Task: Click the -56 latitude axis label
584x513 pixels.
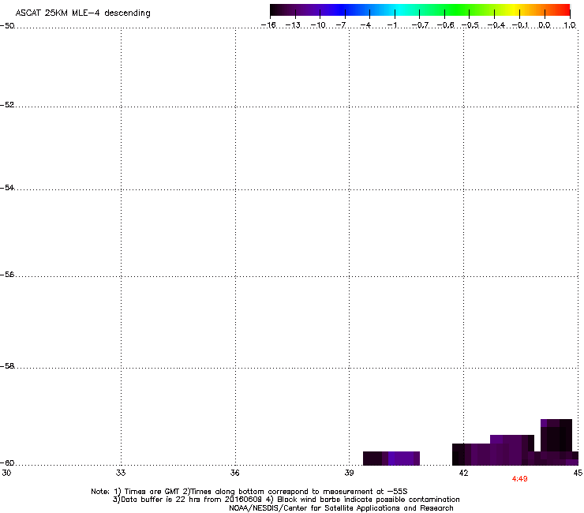Action: (x=7, y=275)
